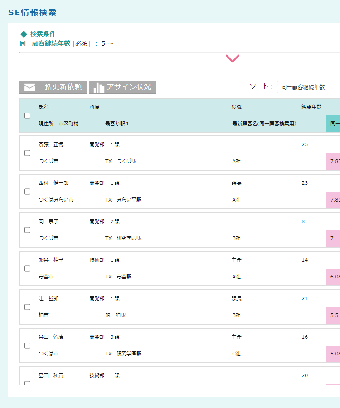The width and height of the screenshot is (340, 408).
Task: Enable the checkbox for 熊谷 桂子
Action: click(x=28, y=269)
